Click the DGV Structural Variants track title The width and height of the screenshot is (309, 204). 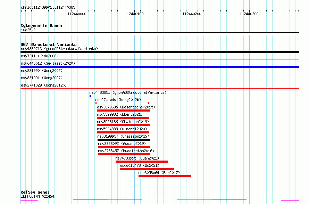tap(49, 44)
